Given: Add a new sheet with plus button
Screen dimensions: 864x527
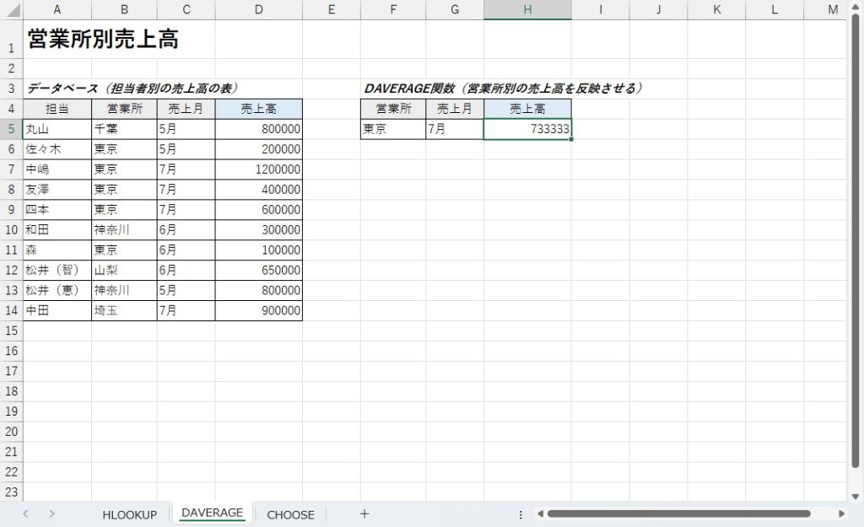Looking at the screenshot, I should (364, 514).
